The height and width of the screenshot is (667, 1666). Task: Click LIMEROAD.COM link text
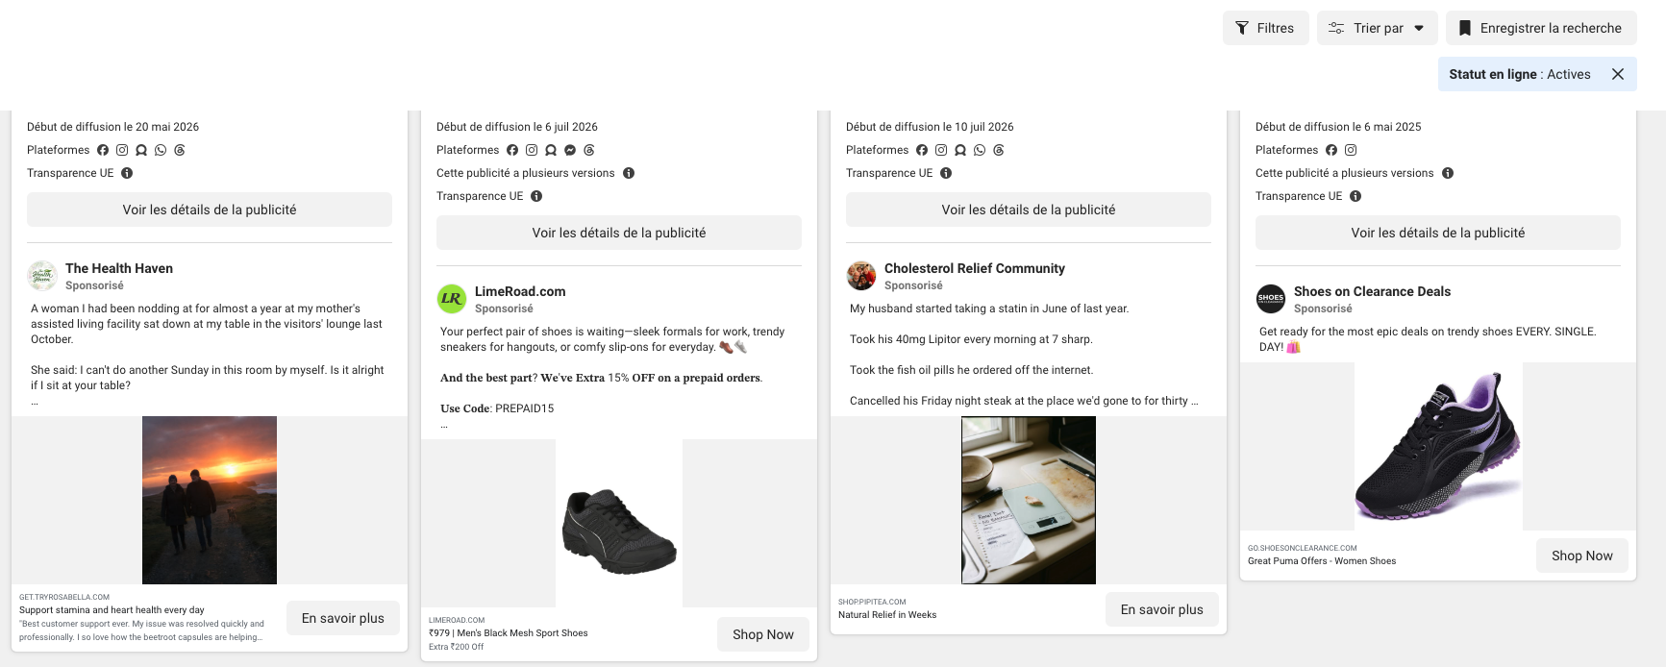click(x=457, y=620)
